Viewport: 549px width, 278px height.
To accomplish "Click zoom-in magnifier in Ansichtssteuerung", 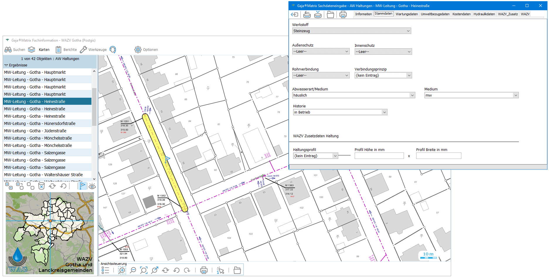I will click(x=122, y=270).
